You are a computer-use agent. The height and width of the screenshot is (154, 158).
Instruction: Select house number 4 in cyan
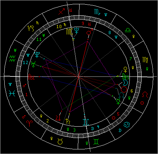point(98,127)
